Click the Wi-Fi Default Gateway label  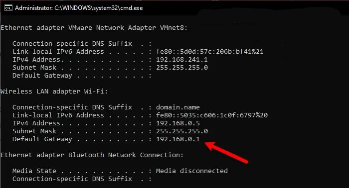[42, 139]
